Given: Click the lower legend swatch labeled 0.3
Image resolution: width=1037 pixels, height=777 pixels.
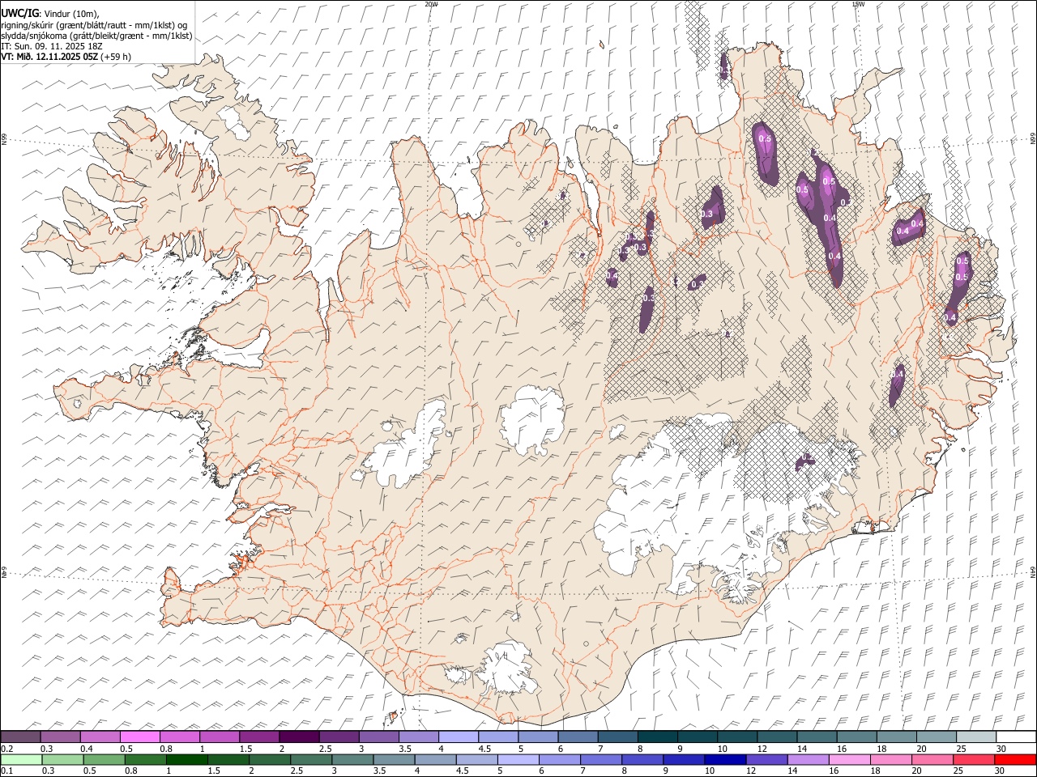Looking at the screenshot, I should tap(62, 759).
